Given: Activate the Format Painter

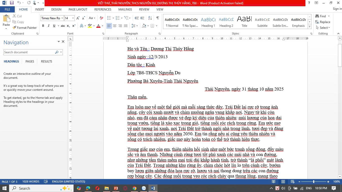Looking at the screenshot, I should pyautogui.click(x=25, y=27).
